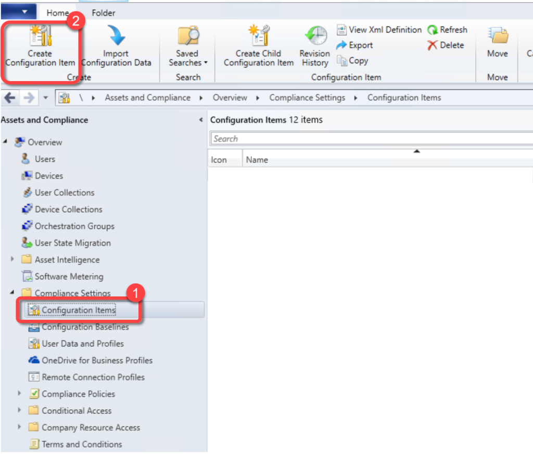
Task: Switch to the Folder ribbon tab
Action: point(103,12)
